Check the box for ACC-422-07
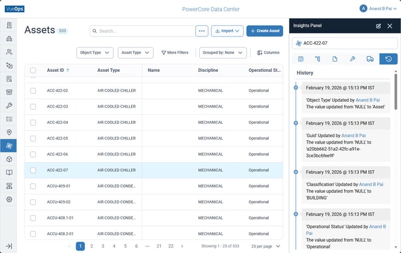 [x=33, y=170]
